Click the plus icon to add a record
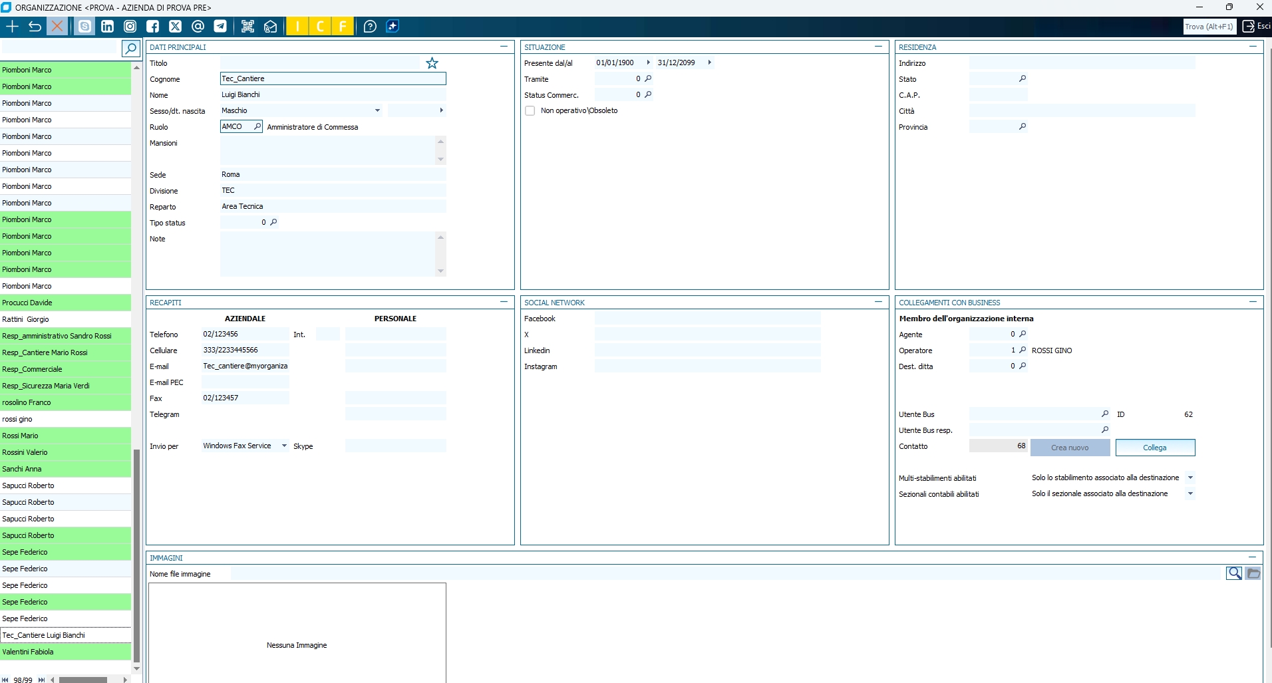 [x=12, y=27]
